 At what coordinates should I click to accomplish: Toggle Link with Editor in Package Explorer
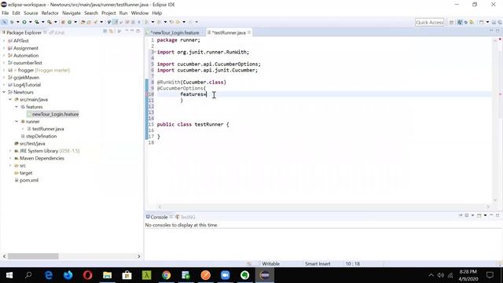pos(111,31)
